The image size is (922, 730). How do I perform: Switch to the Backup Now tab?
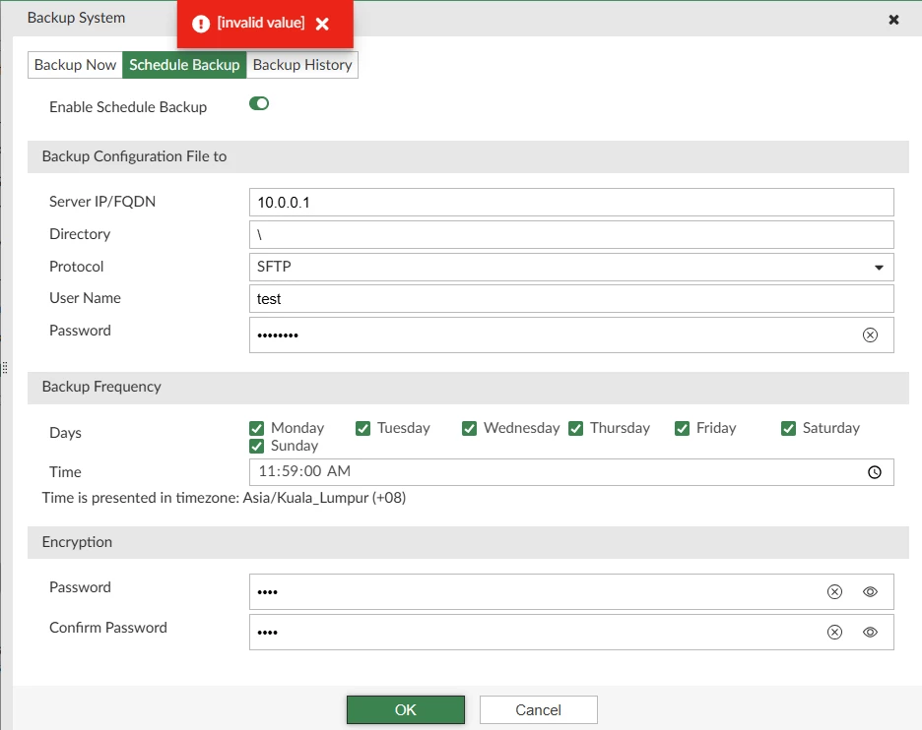[75, 65]
